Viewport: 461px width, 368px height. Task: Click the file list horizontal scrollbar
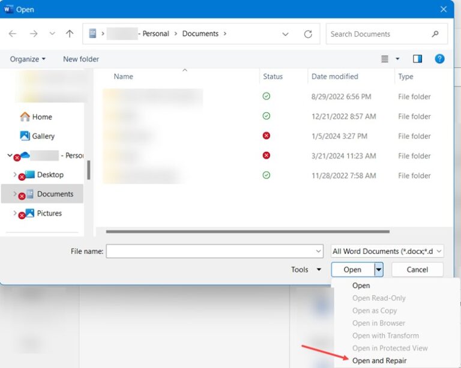(x=248, y=232)
